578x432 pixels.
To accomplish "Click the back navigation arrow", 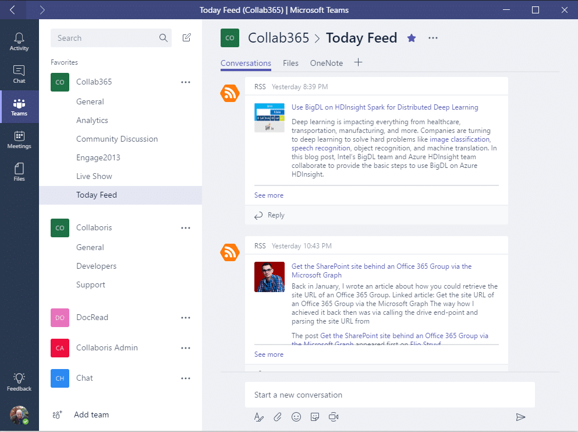I will tap(13, 9).
